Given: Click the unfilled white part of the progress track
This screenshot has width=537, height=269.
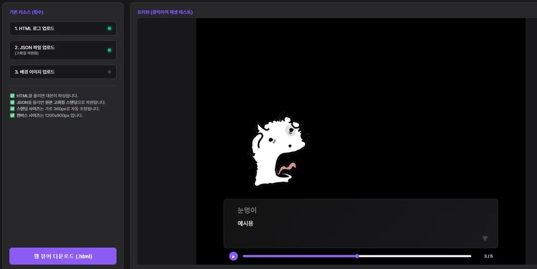Looking at the screenshot, I should pyautogui.click(x=415, y=256).
